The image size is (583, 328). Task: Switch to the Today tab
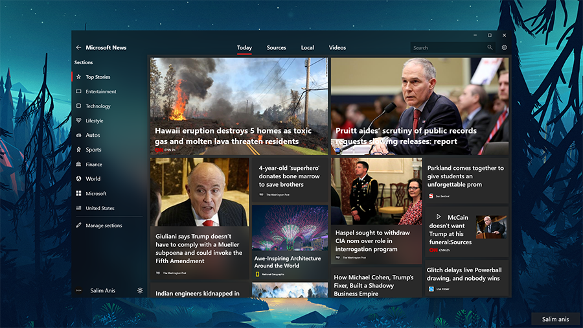tap(244, 47)
